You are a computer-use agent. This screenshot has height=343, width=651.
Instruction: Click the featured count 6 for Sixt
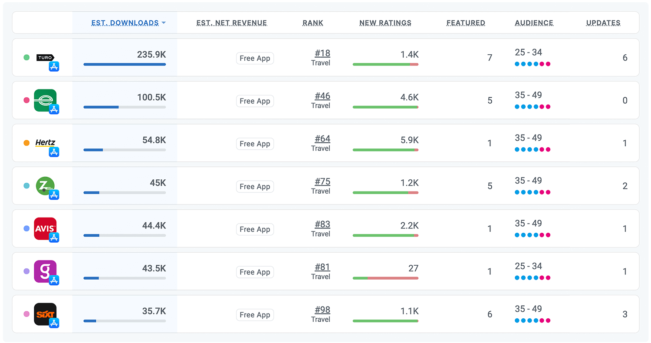(x=490, y=314)
